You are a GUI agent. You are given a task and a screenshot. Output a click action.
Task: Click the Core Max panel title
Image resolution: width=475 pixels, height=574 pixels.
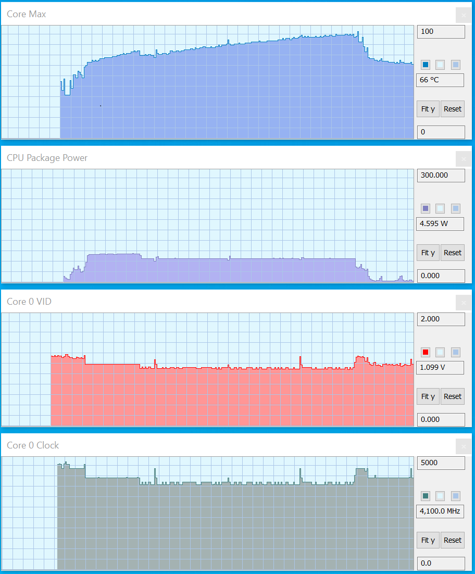pyautogui.click(x=27, y=14)
